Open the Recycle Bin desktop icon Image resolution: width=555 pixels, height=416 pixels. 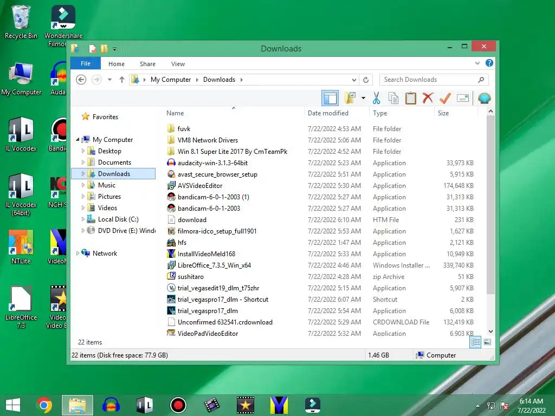click(21, 22)
